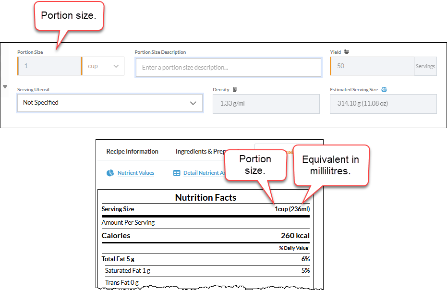Collapse section with the small triangle arrow

pos(5,86)
